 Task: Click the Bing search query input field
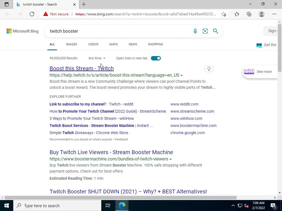point(119,31)
